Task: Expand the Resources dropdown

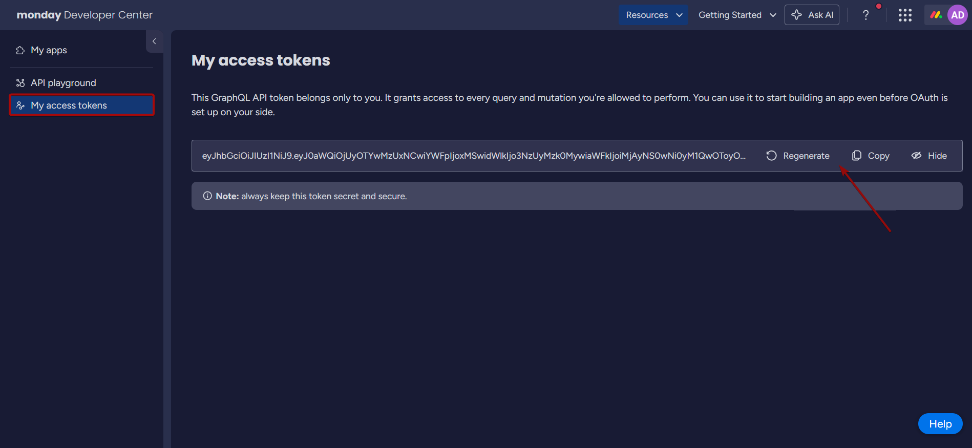Action: coord(653,15)
